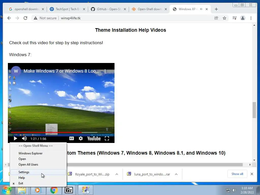Screen dimensions: 260x195
Task: Close the TechSpot tab
Action: 84,9
